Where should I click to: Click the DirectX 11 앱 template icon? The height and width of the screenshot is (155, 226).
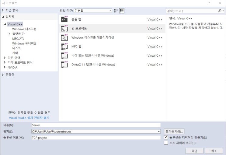[64, 65]
